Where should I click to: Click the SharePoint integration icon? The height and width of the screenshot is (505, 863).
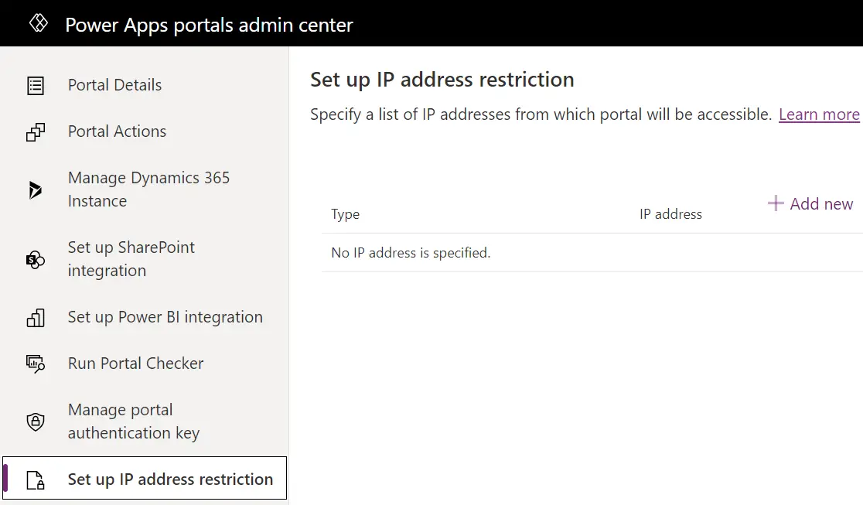point(36,259)
